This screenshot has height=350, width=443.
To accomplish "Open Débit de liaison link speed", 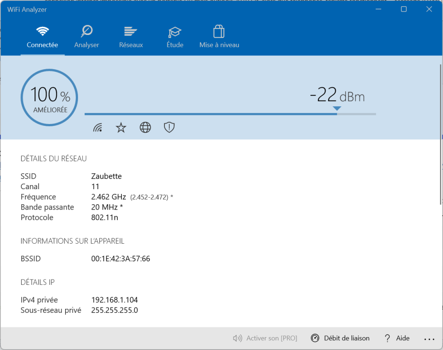I will pyautogui.click(x=340, y=338).
